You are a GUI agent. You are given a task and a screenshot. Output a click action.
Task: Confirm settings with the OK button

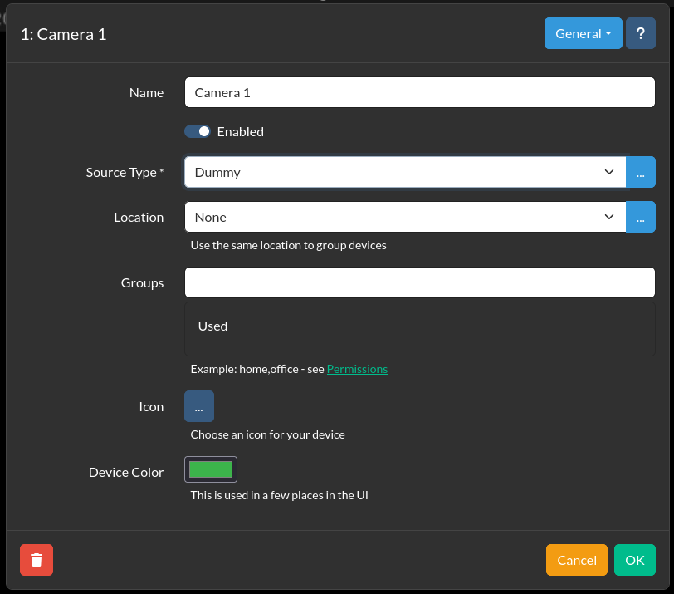[x=634, y=560]
